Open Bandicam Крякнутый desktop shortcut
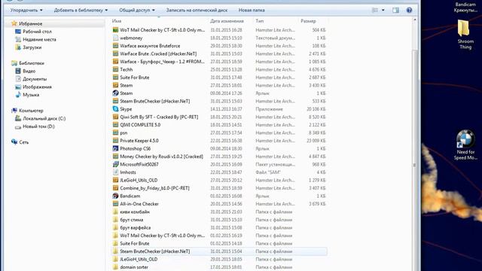Screen dimensions: 482x271 pos(465,7)
